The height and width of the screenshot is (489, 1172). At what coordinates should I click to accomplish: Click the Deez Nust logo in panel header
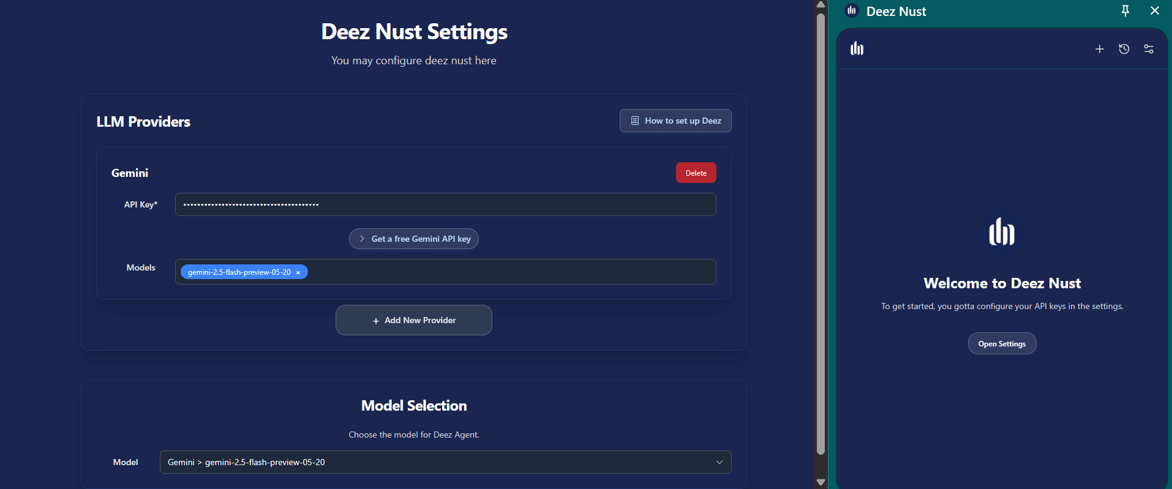pos(857,48)
